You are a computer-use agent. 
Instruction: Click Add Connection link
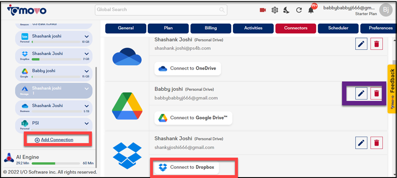[x=54, y=140]
